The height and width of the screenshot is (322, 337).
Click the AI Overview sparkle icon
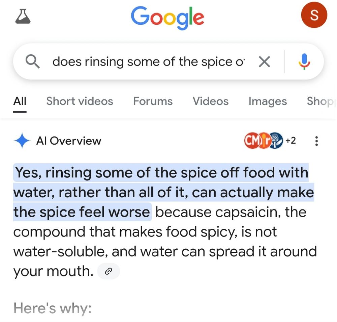click(x=22, y=141)
